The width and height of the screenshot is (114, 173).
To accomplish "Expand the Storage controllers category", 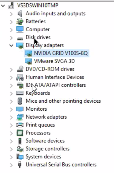I will point(11,149).
